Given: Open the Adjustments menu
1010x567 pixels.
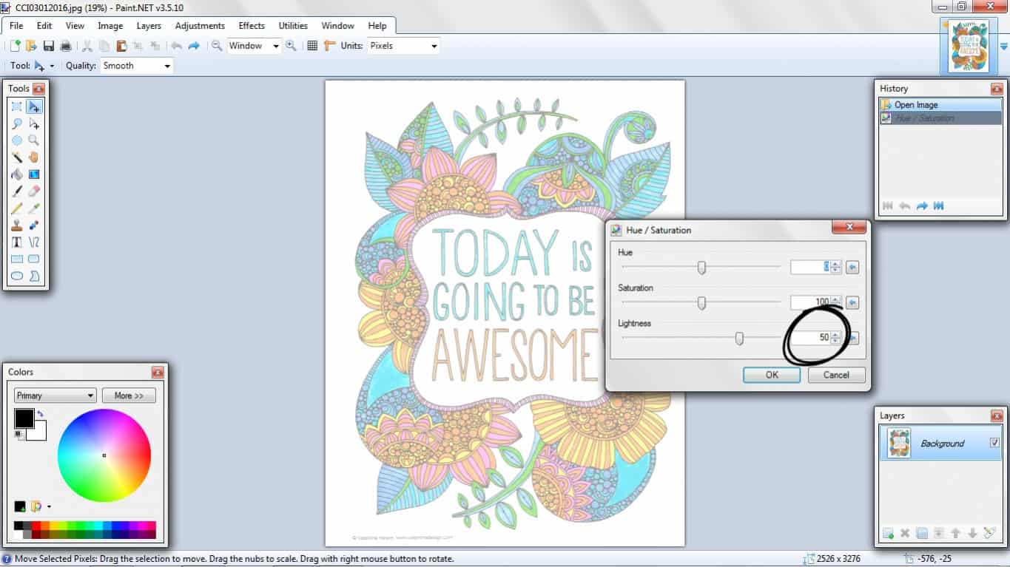Looking at the screenshot, I should coord(200,25).
